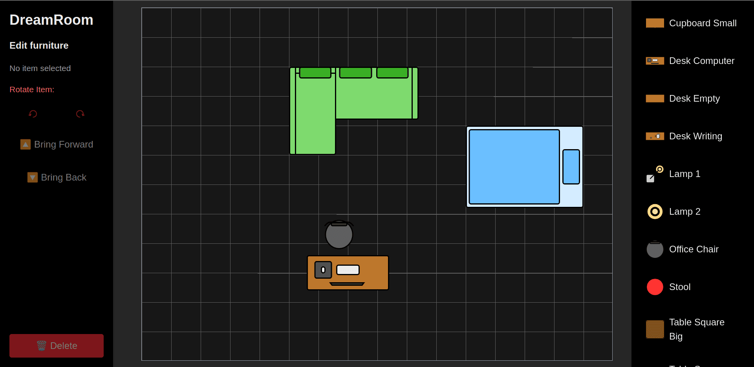
Task: Select the red Stool icon
Action: coord(655,287)
